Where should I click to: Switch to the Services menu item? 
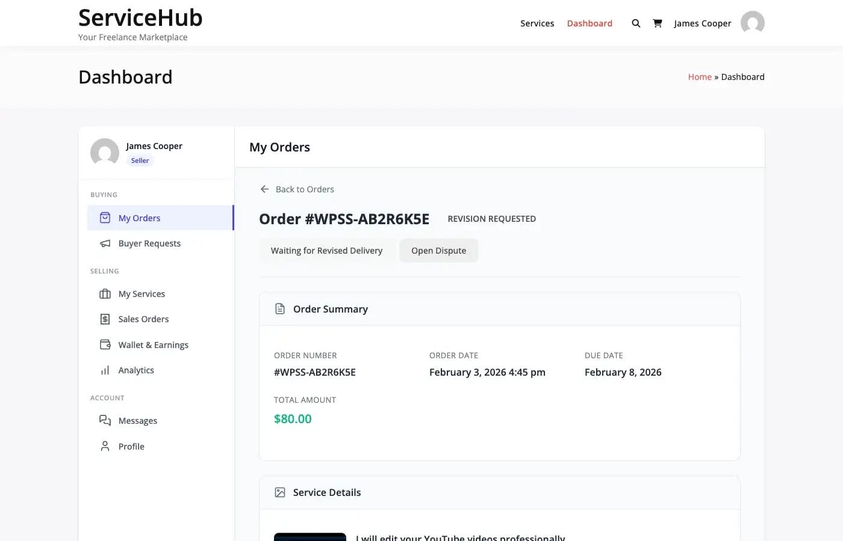tap(537, 23)
